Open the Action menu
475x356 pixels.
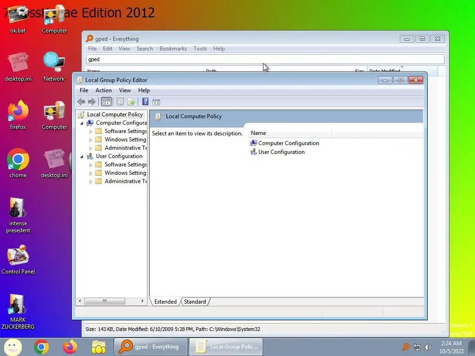click(x=103, y=90)
